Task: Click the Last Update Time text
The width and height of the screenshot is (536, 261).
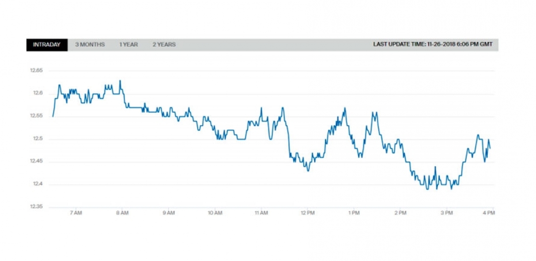Action: click(433, 45)
